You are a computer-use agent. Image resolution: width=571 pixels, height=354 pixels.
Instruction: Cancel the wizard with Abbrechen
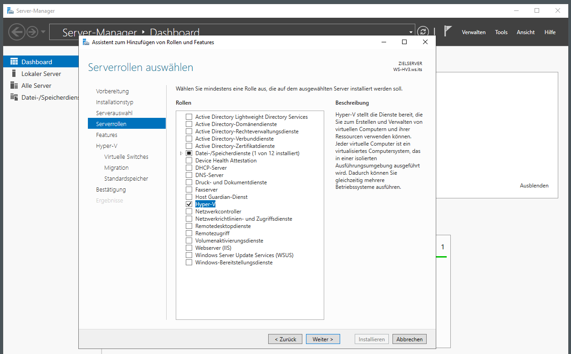click(410, 339)
